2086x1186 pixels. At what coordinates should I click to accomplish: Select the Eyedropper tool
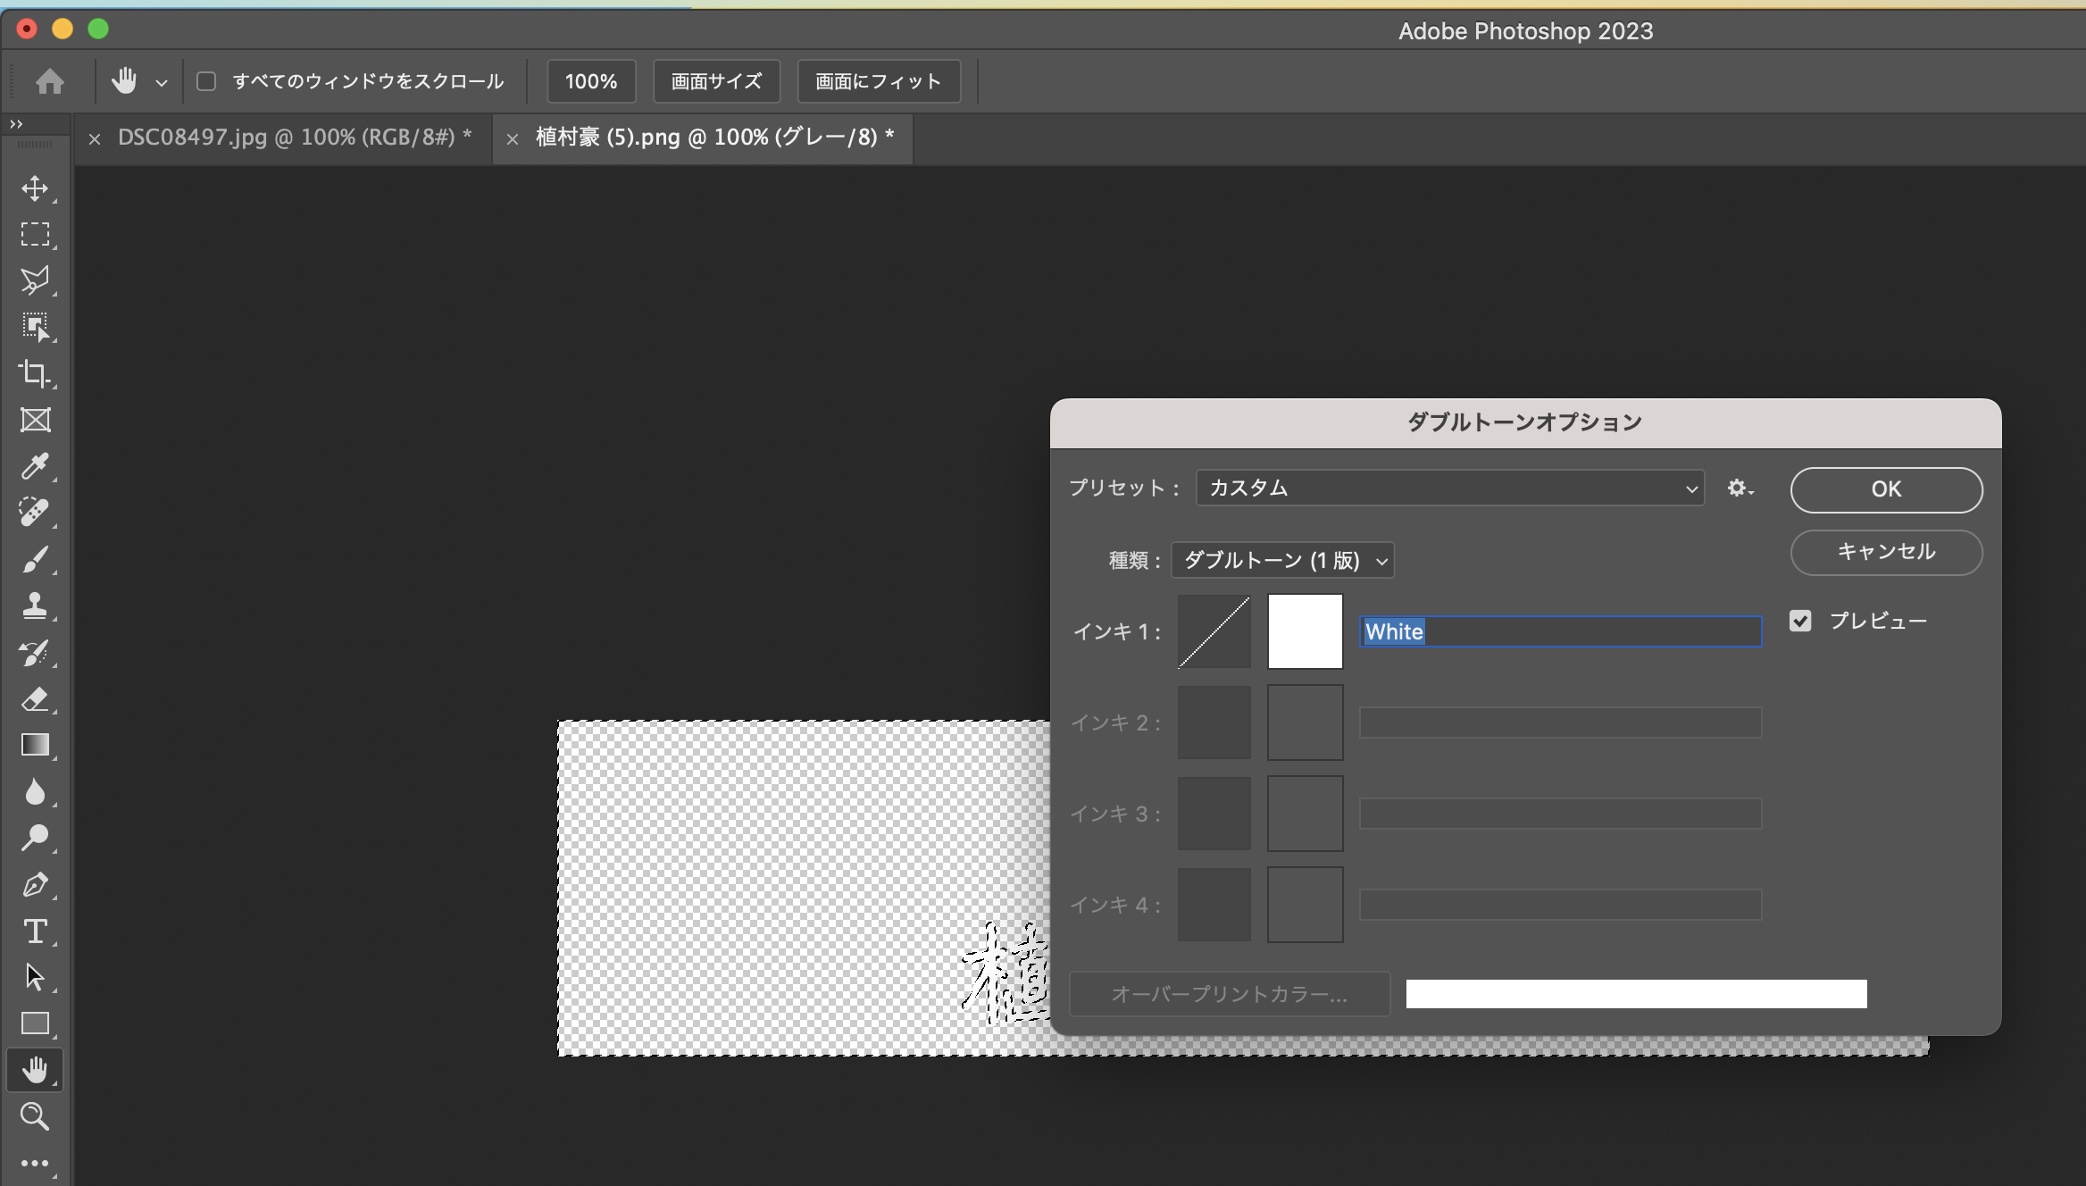pos(35,466)
